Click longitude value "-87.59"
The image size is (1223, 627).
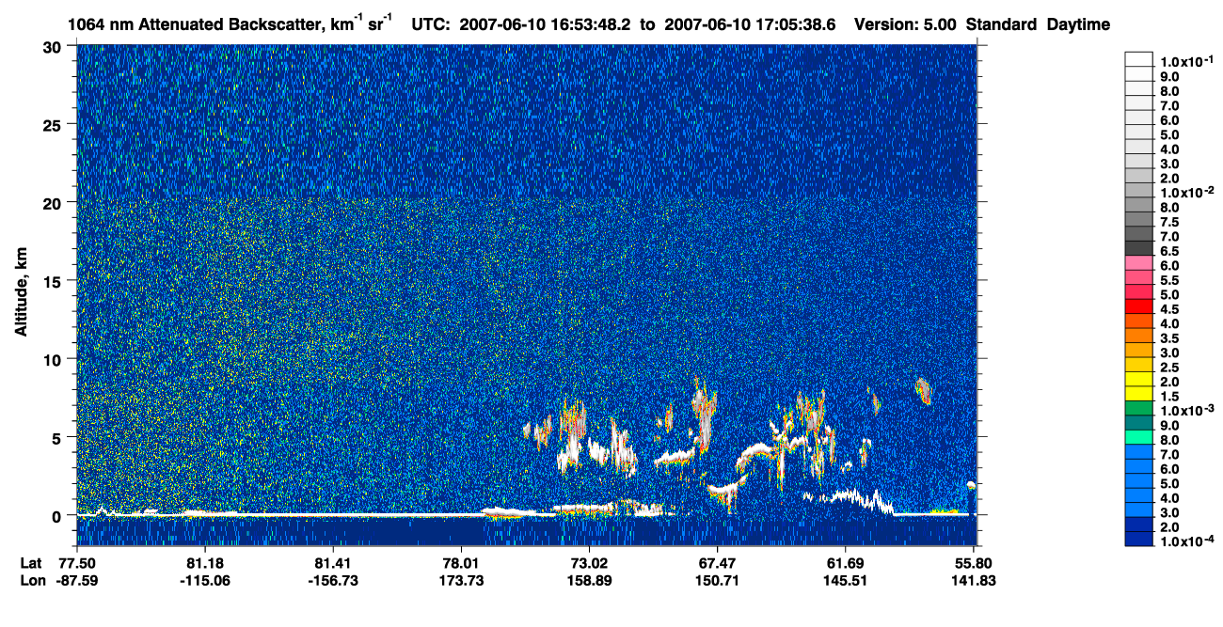click(76, 580)
